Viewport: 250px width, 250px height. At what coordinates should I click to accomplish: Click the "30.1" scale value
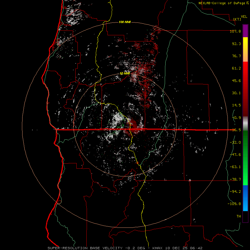coord(236,93)
